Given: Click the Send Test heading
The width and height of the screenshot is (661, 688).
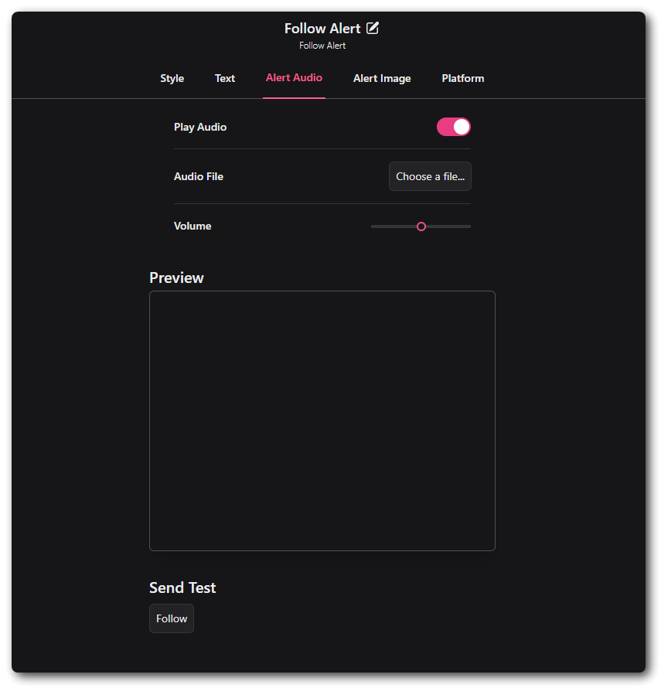Looking at the screenshot, I should (x=182, y=588).
